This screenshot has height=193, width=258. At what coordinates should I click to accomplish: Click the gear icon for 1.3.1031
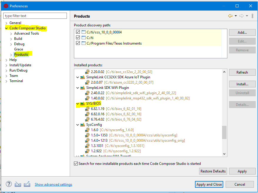pyautogui.click(x=87, y=146)
